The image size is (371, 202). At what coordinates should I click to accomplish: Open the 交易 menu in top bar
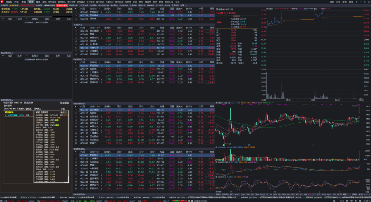click(x=177, y=1)
